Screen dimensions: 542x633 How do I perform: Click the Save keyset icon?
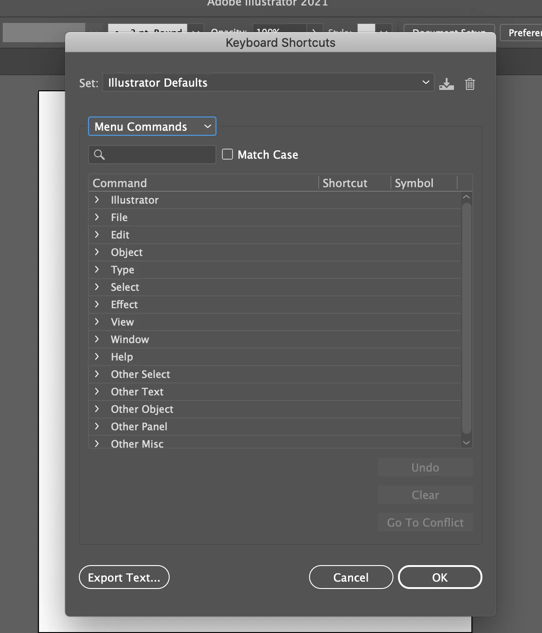[x=446, y=84]
